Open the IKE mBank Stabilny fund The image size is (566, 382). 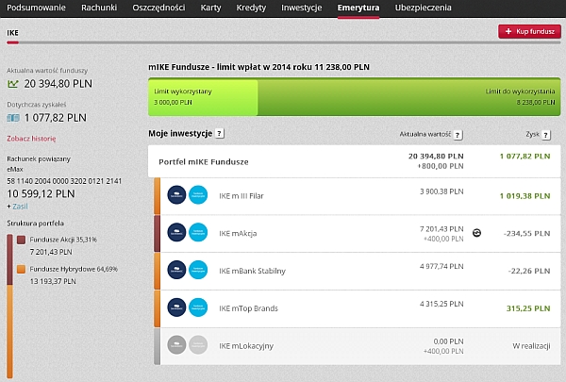[357, 271]
